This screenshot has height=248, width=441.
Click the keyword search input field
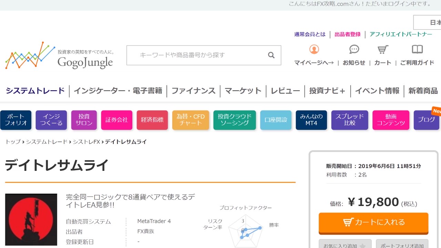196,55
